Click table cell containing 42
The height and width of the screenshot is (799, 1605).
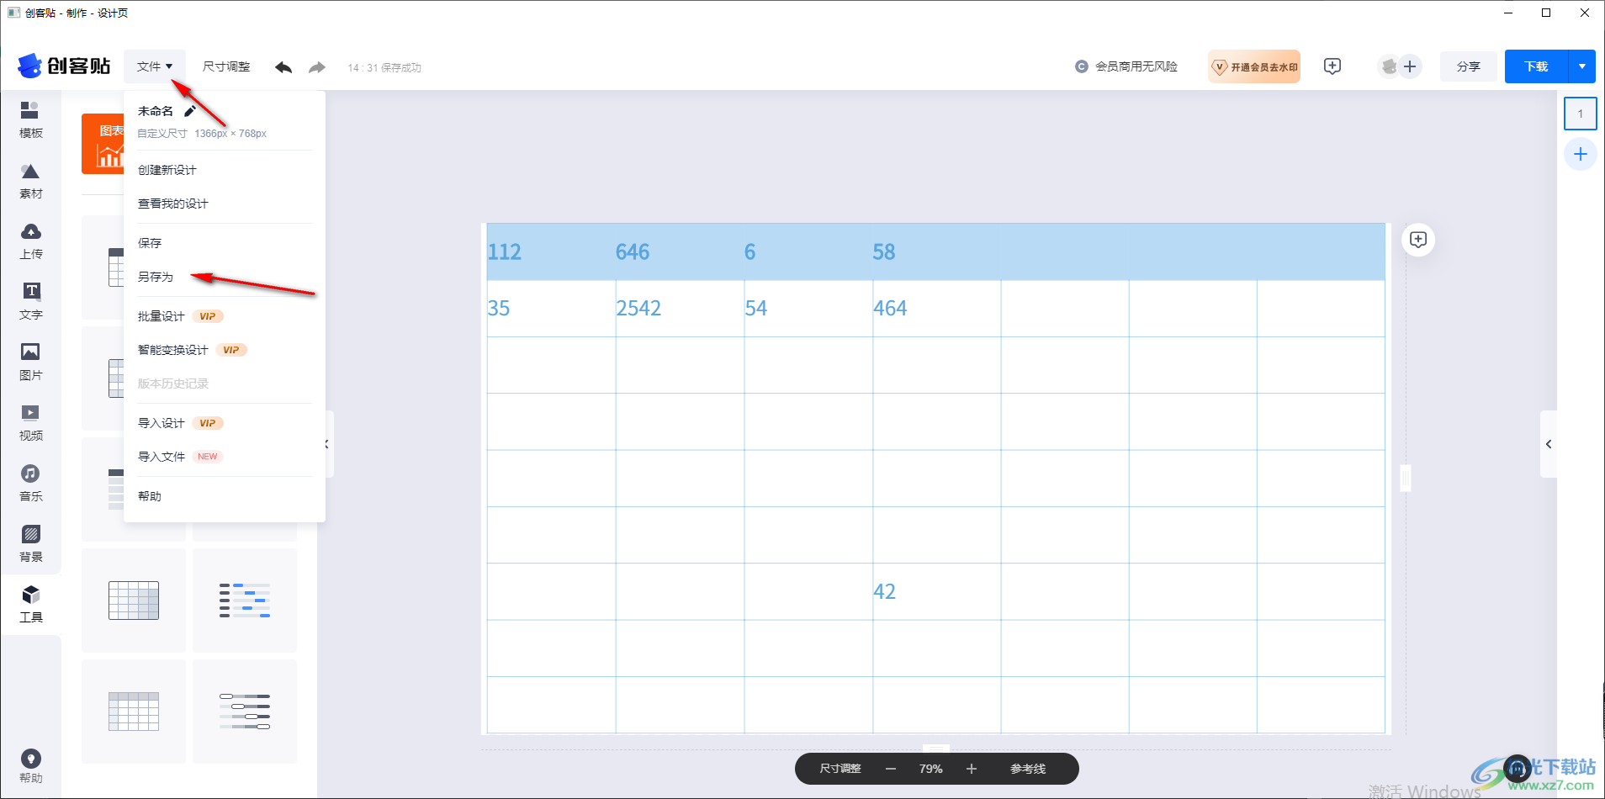tap(936, 591)
